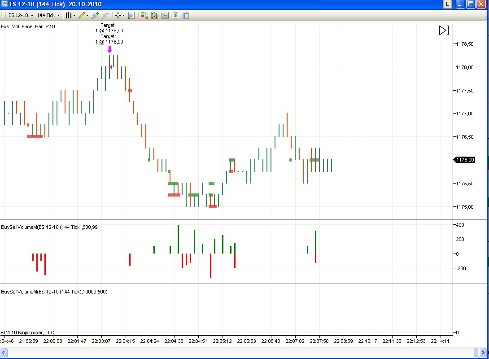Image resolution: width=489 pixels, height=359 pixels.
Task: Toggle the L link button in title bar
Action: click(447, 4)
